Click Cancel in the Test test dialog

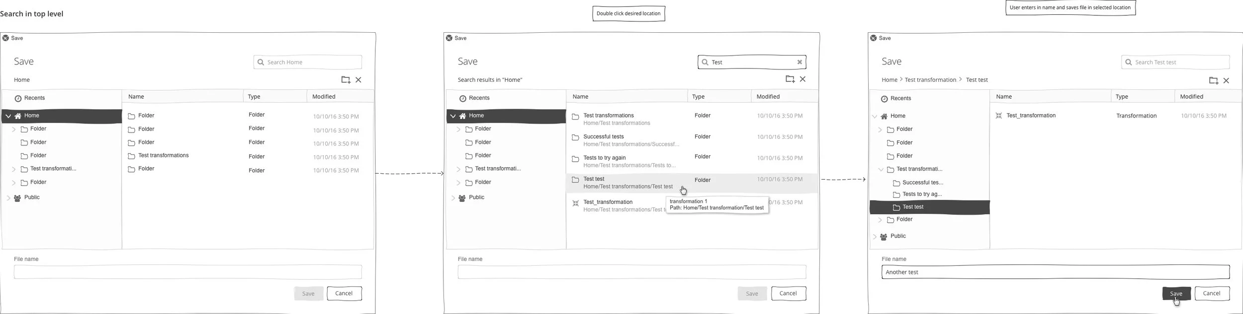(x=1212, y=293)
